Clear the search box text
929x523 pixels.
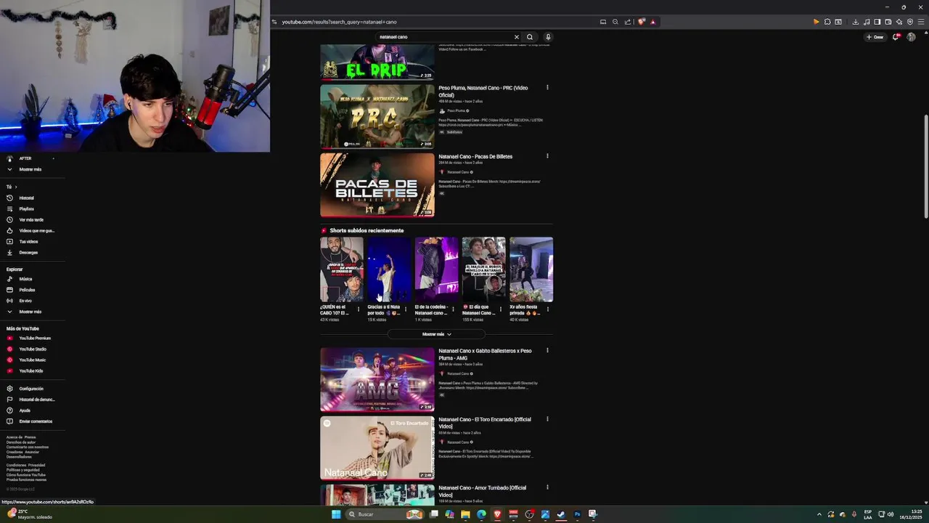(x=517, y=37)
